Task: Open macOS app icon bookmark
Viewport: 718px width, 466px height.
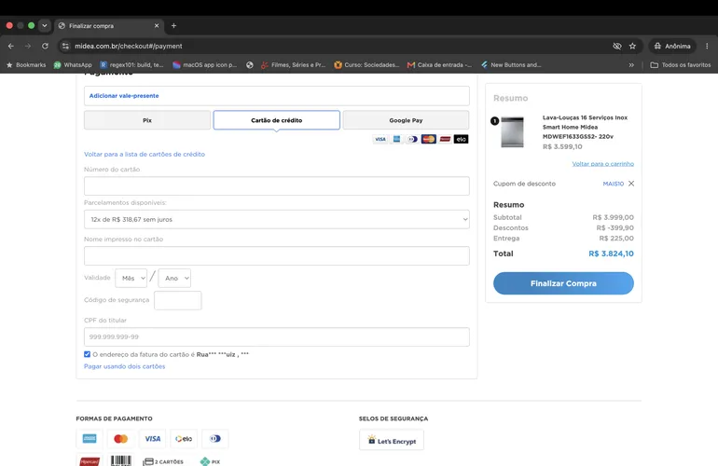Action: click(205, 65)
